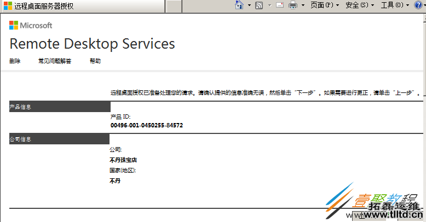The height and width of the screenshot is (222, 426).
Task: Select product ID 00496-001-0450255-84572
Action: pos(147,125)
